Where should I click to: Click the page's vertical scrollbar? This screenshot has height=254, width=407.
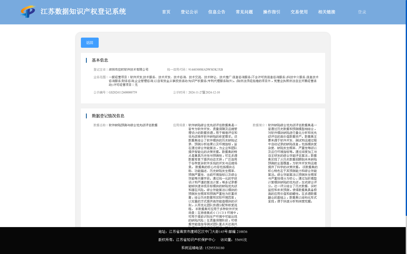[406, 108]
